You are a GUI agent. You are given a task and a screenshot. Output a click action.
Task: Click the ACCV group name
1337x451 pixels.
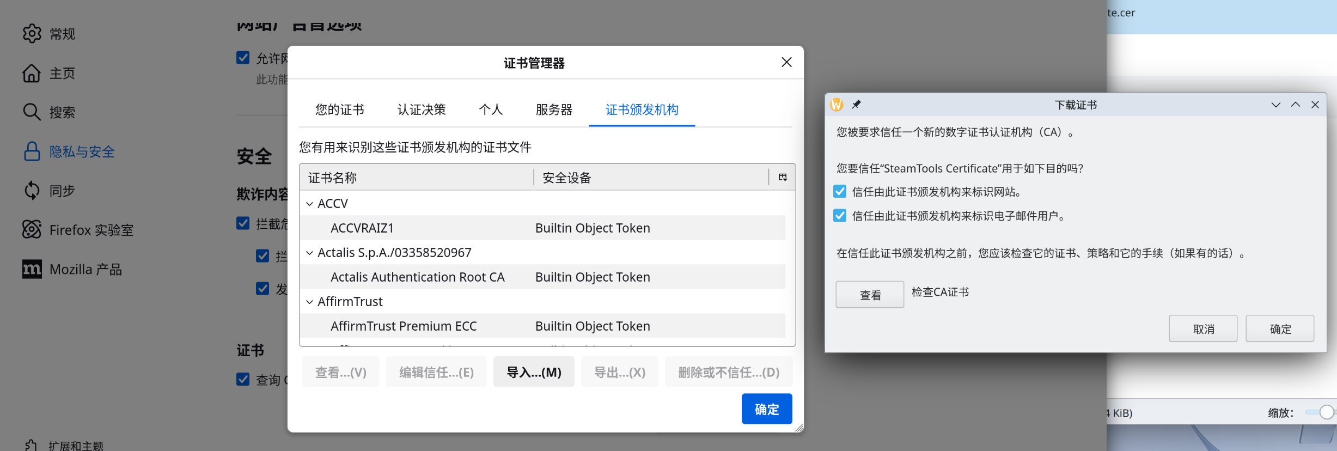pyautogui.click(x=333, y=204)
